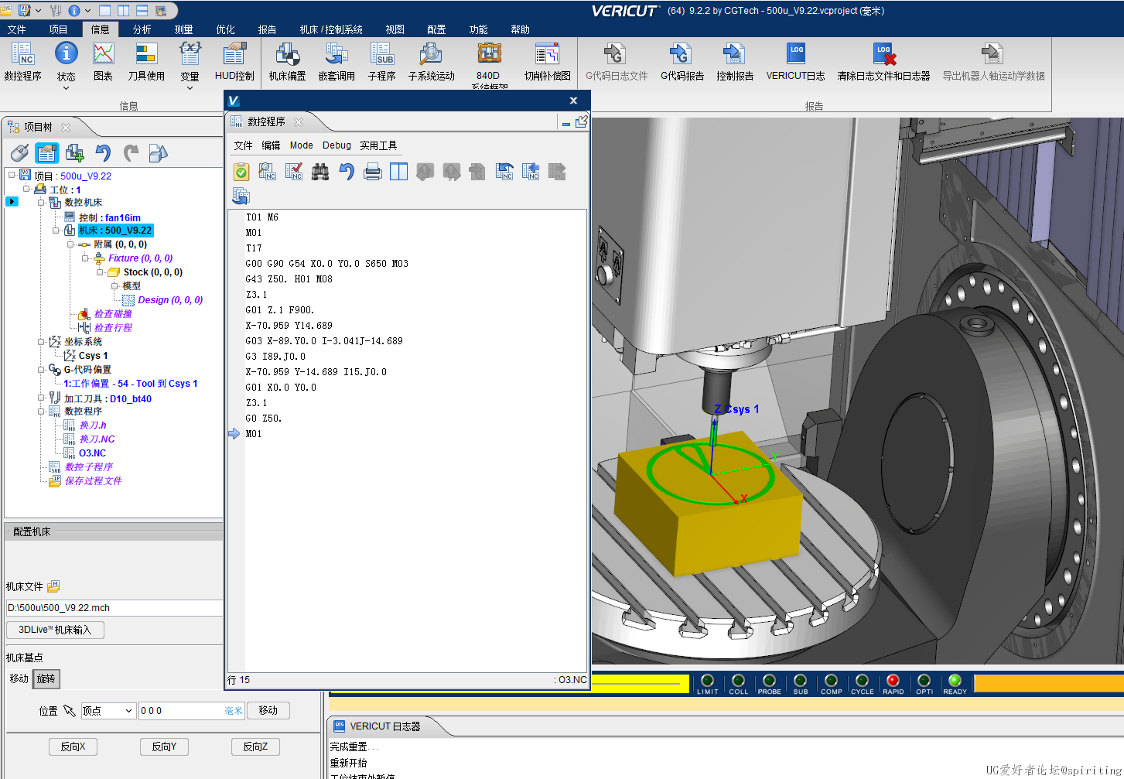Image resolution: width=1124 pixels, height=779 pixels.
Task: Click the 移动 button beside position field
Action: (268, 710)
